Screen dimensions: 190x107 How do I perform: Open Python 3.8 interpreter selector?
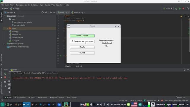tap(152, 100)
